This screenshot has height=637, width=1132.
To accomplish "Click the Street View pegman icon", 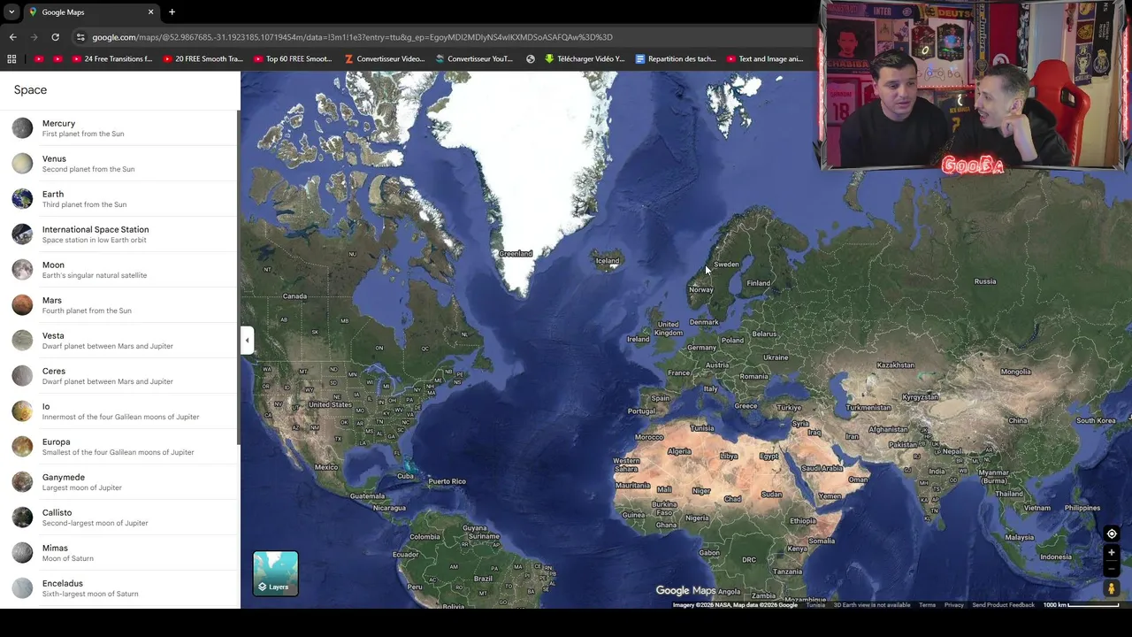I will coord(1112,588).
